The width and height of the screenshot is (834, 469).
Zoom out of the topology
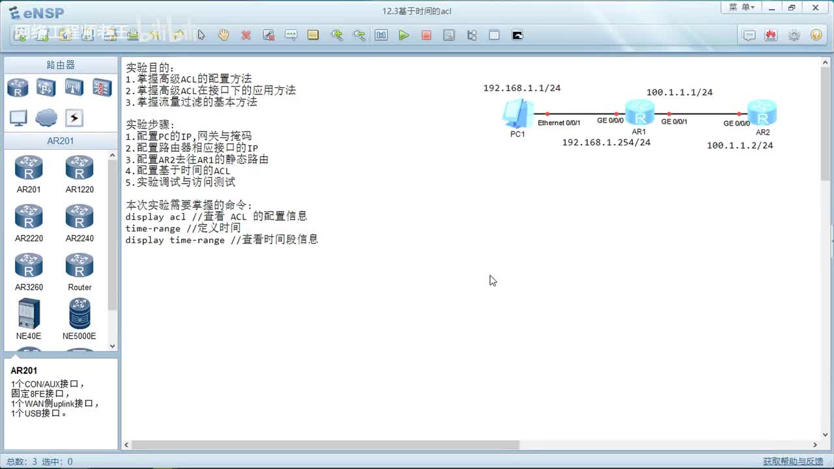[x=359, y=35]
